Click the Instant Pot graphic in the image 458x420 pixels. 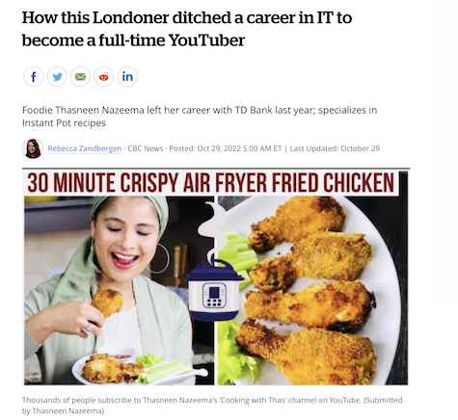213,290
